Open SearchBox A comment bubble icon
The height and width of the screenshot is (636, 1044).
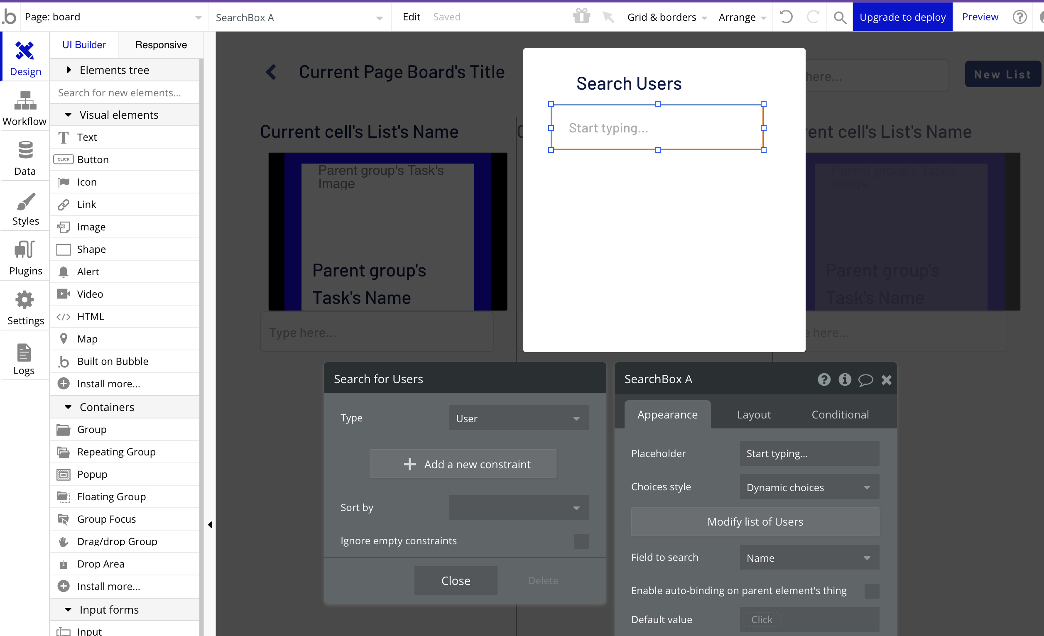(865, 379)
